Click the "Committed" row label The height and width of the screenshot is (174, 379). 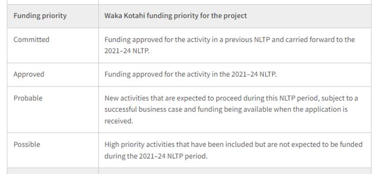(x=31, y=40)
